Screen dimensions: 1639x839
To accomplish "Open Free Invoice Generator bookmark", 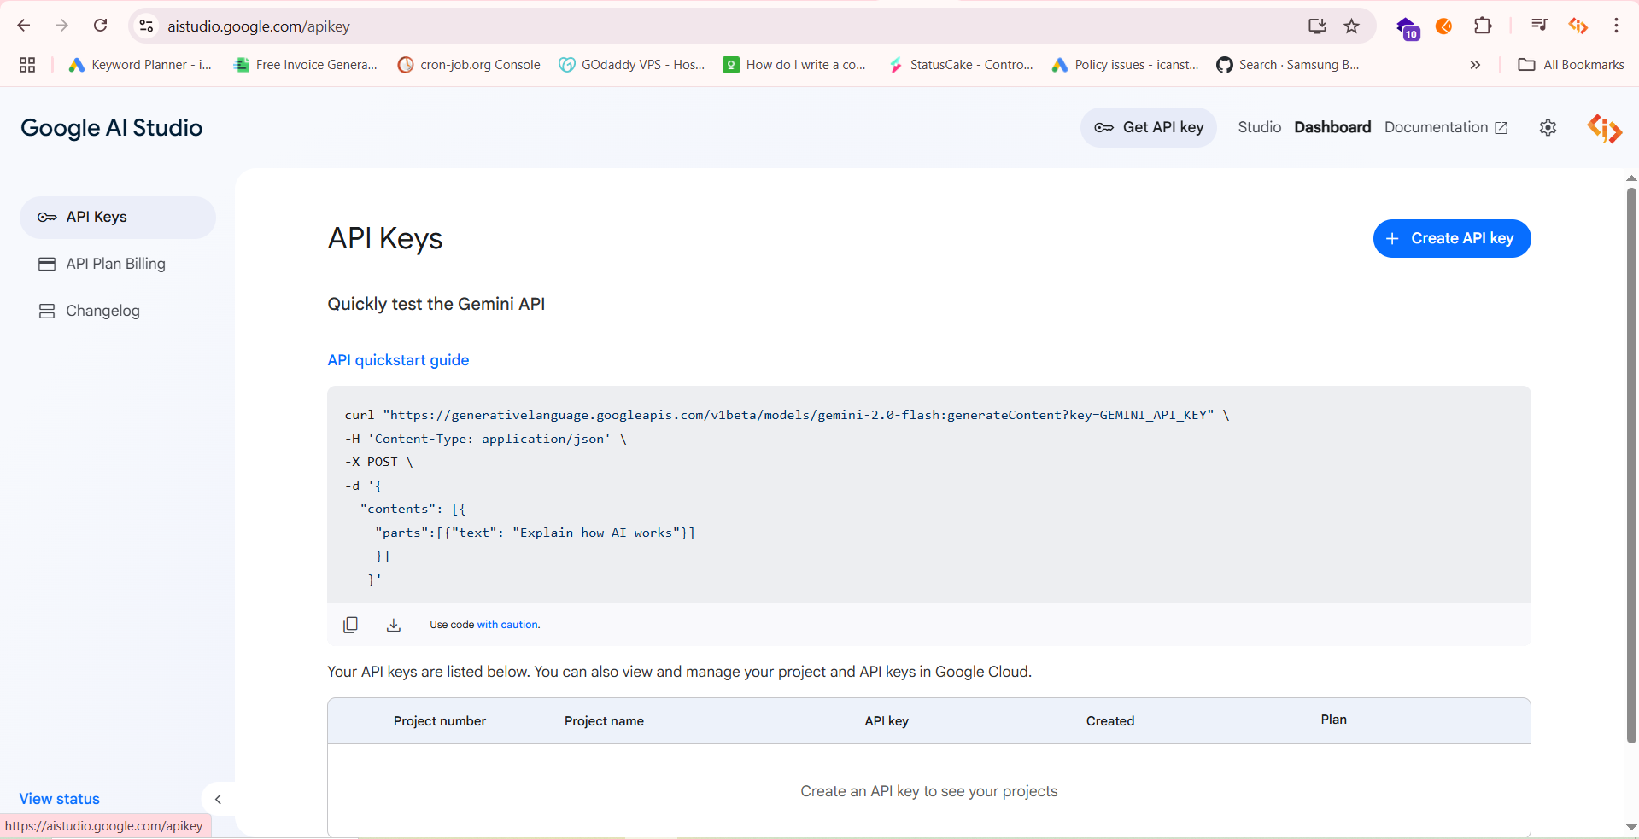I will click(x=305, y=65).
